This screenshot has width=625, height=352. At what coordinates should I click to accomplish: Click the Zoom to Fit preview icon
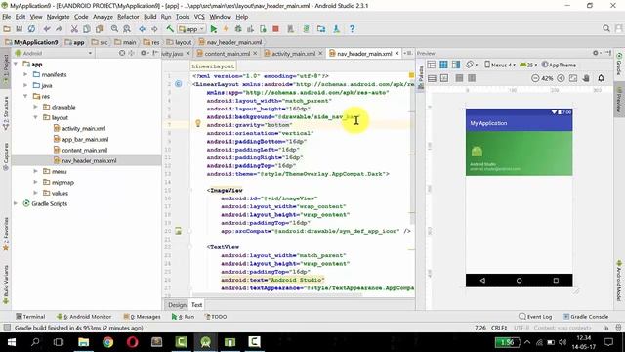tap(573, 78)
